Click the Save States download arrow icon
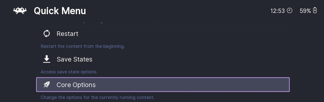Image resolution: width=324 pixels, height=102 pixels. point(47,59)
